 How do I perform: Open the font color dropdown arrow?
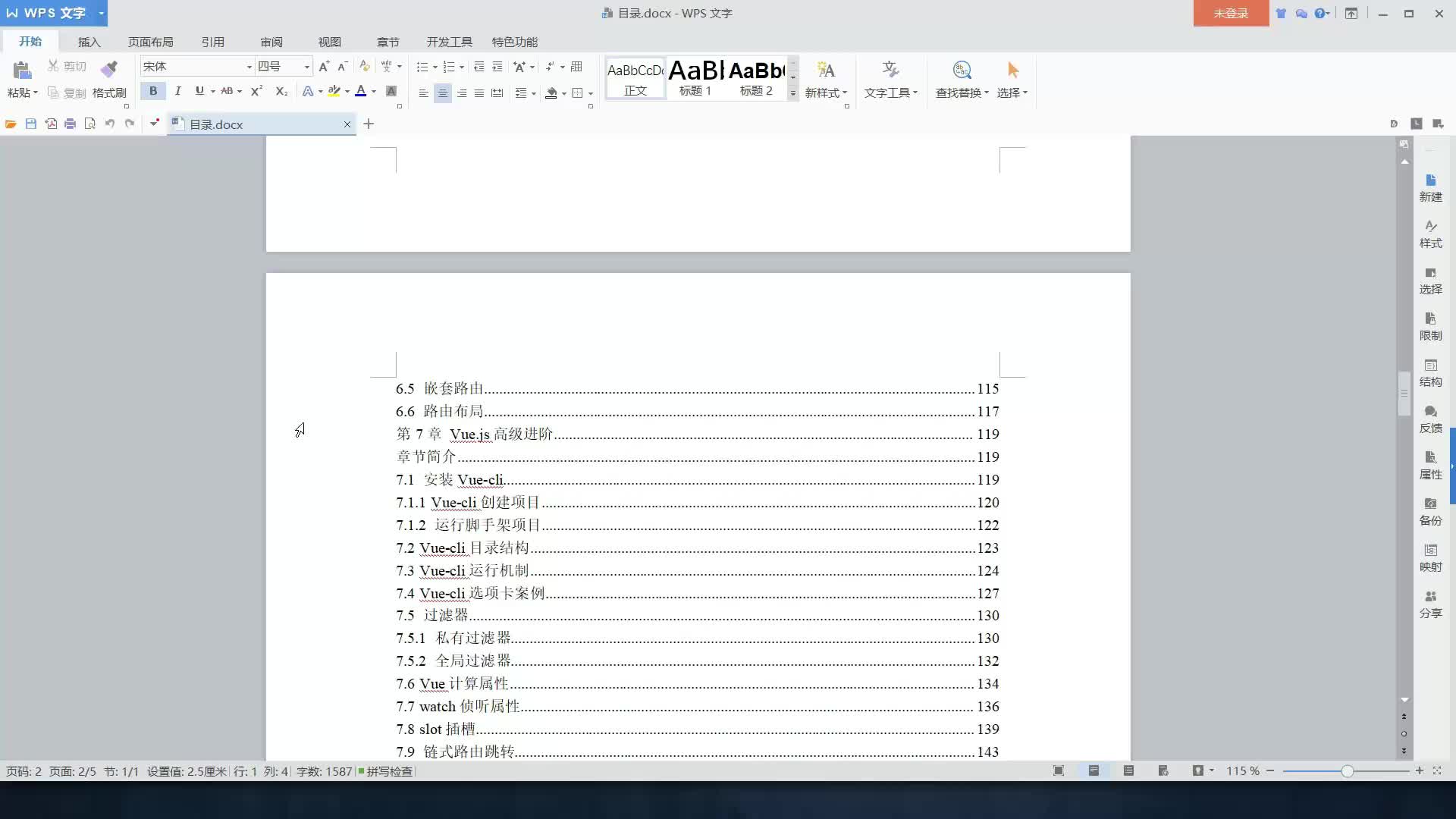click(x=372, y=91)
